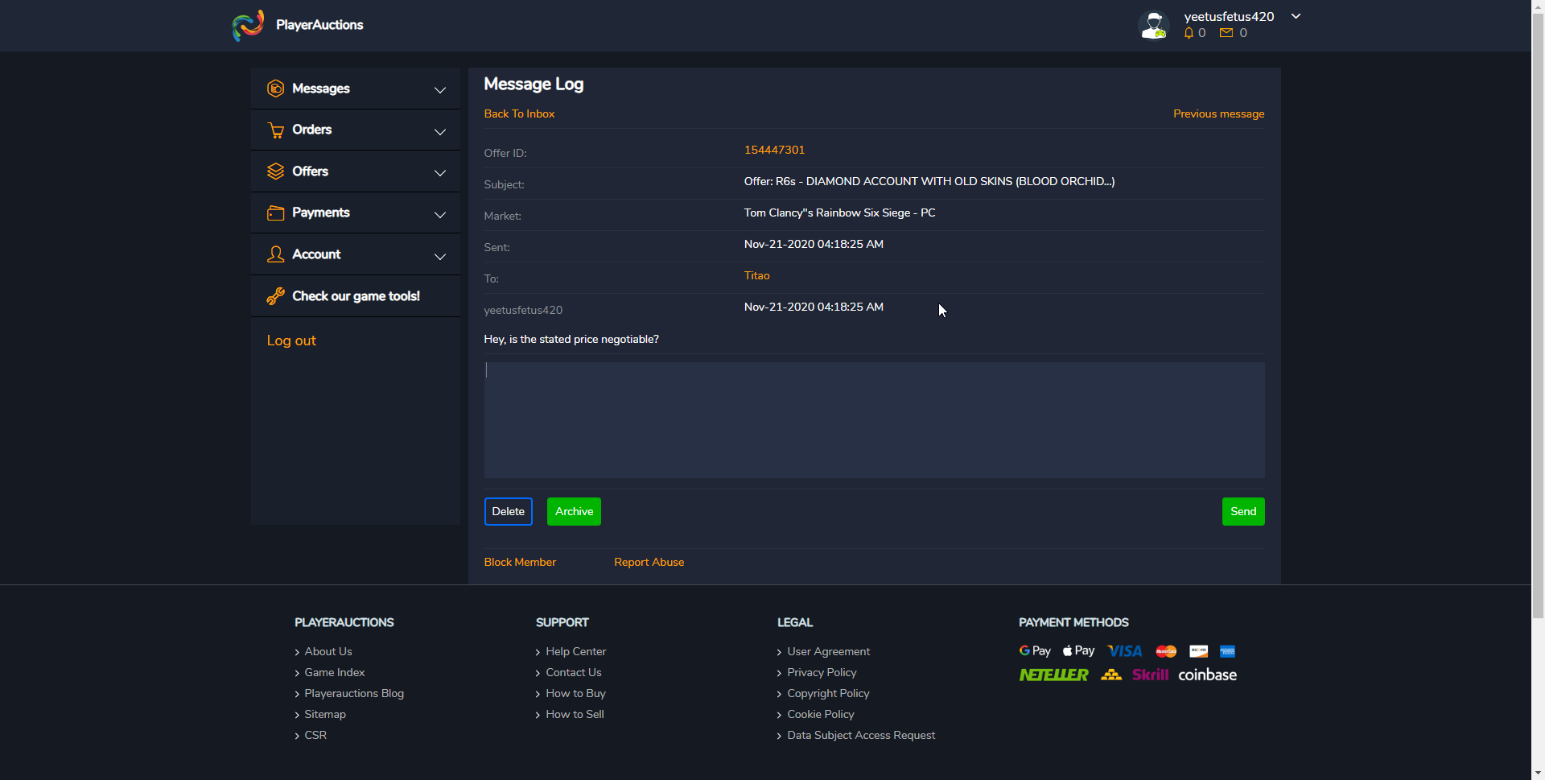Open offer ID 154447301 link
The width and height of the screenshot is (1545, 780).
pos(774,151)
